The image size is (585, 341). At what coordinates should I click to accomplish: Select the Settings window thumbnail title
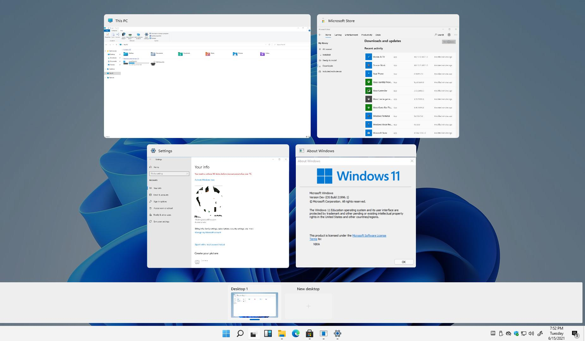click(165, 151)
